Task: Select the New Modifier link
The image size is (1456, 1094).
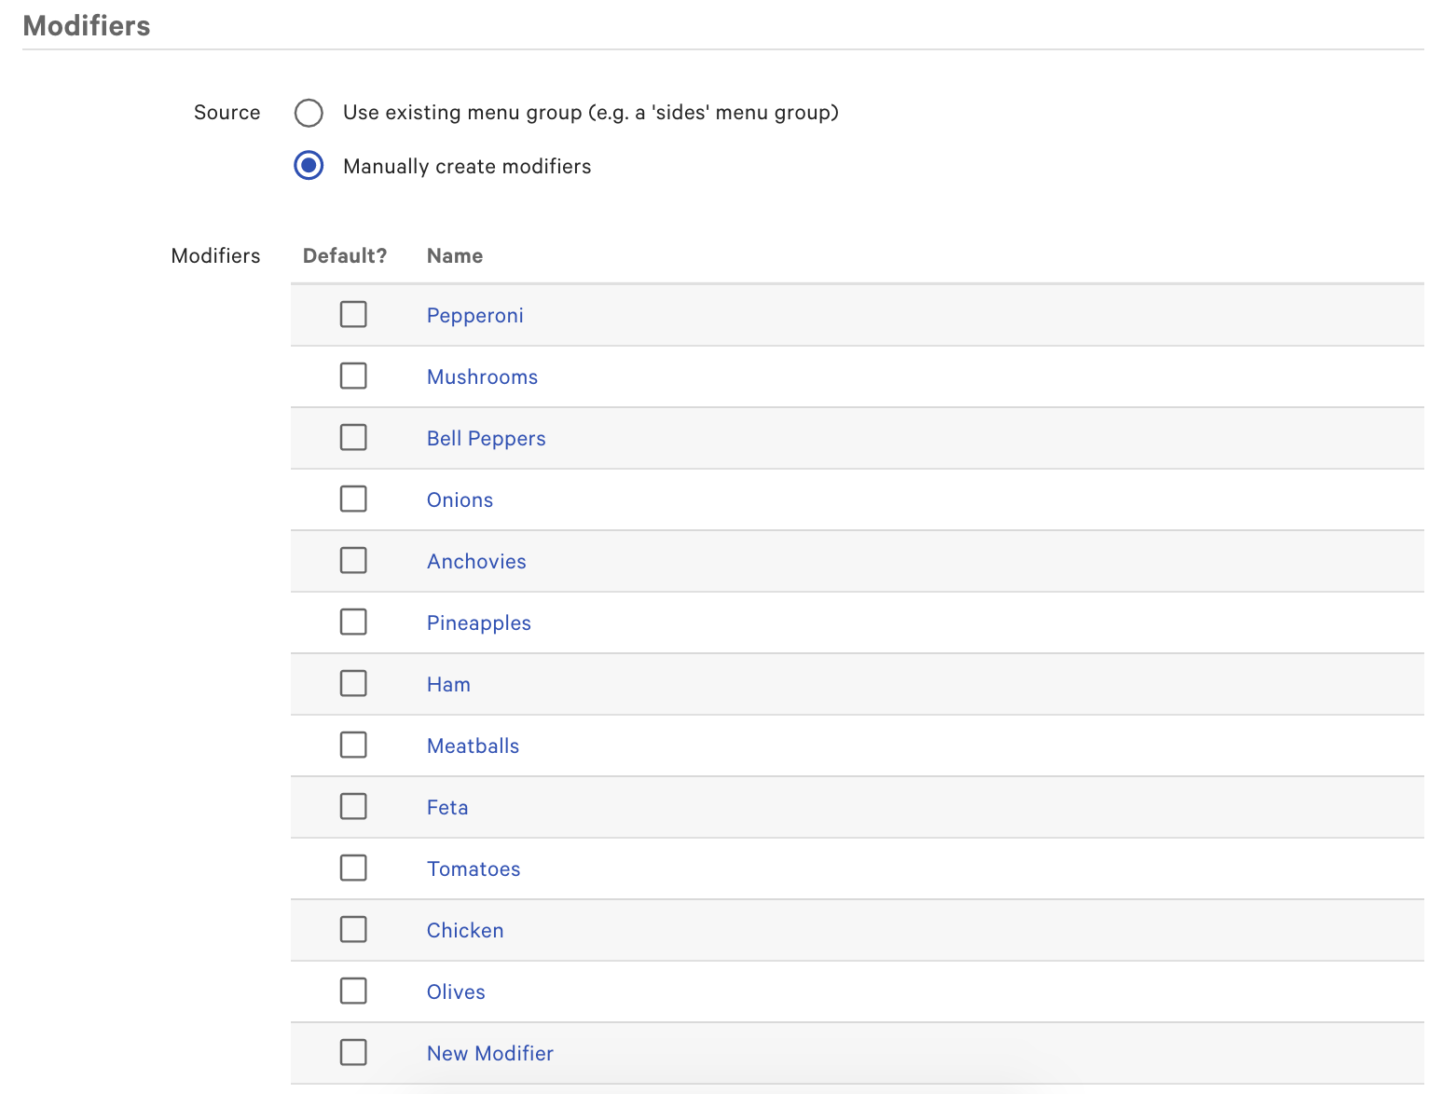Action: click(x=489, y=1053)
